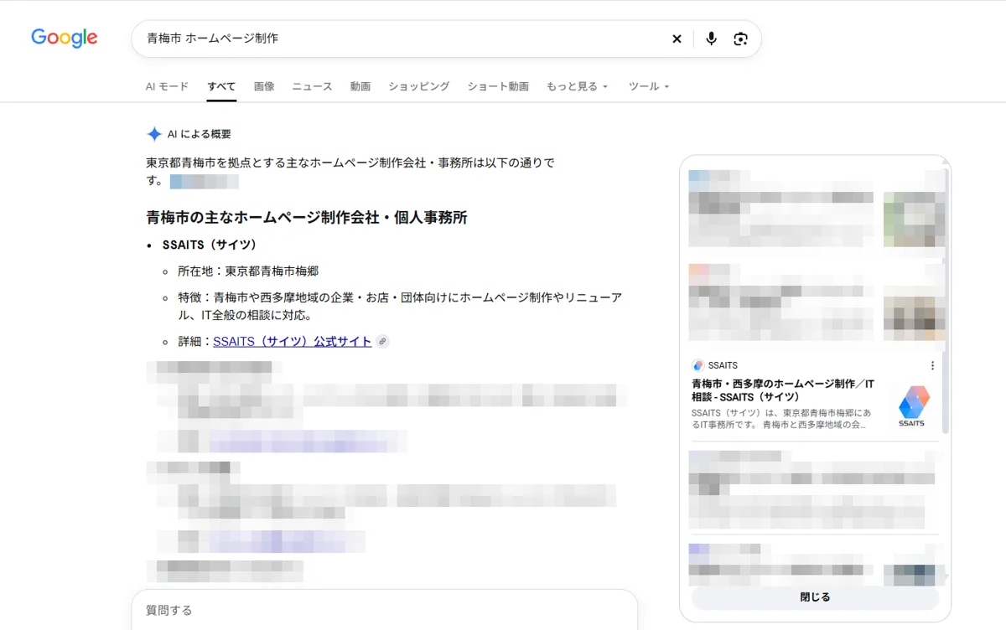Open the ニュース tab

pyautogui.click(x=312, y=86)
